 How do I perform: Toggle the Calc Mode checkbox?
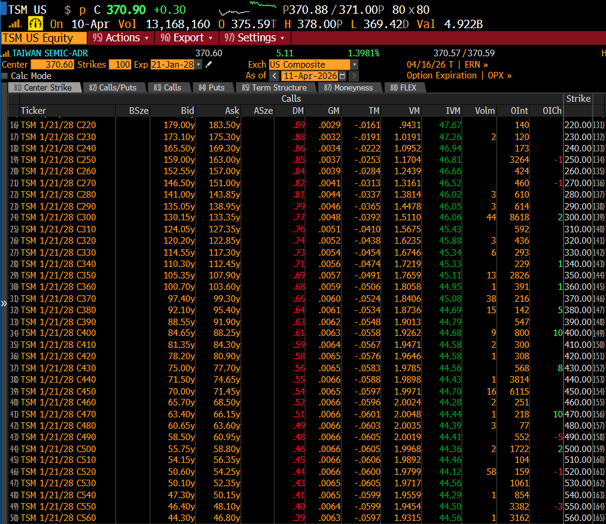pos(5,76)
